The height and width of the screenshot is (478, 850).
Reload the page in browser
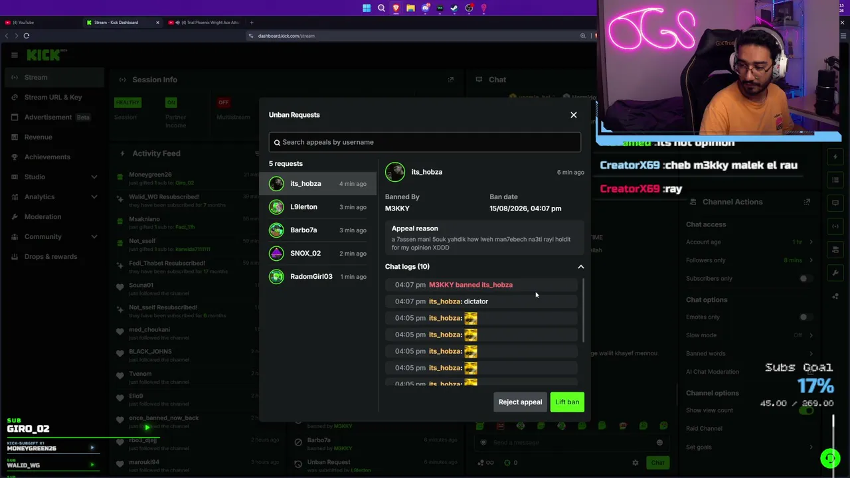[x=27, y=36]
